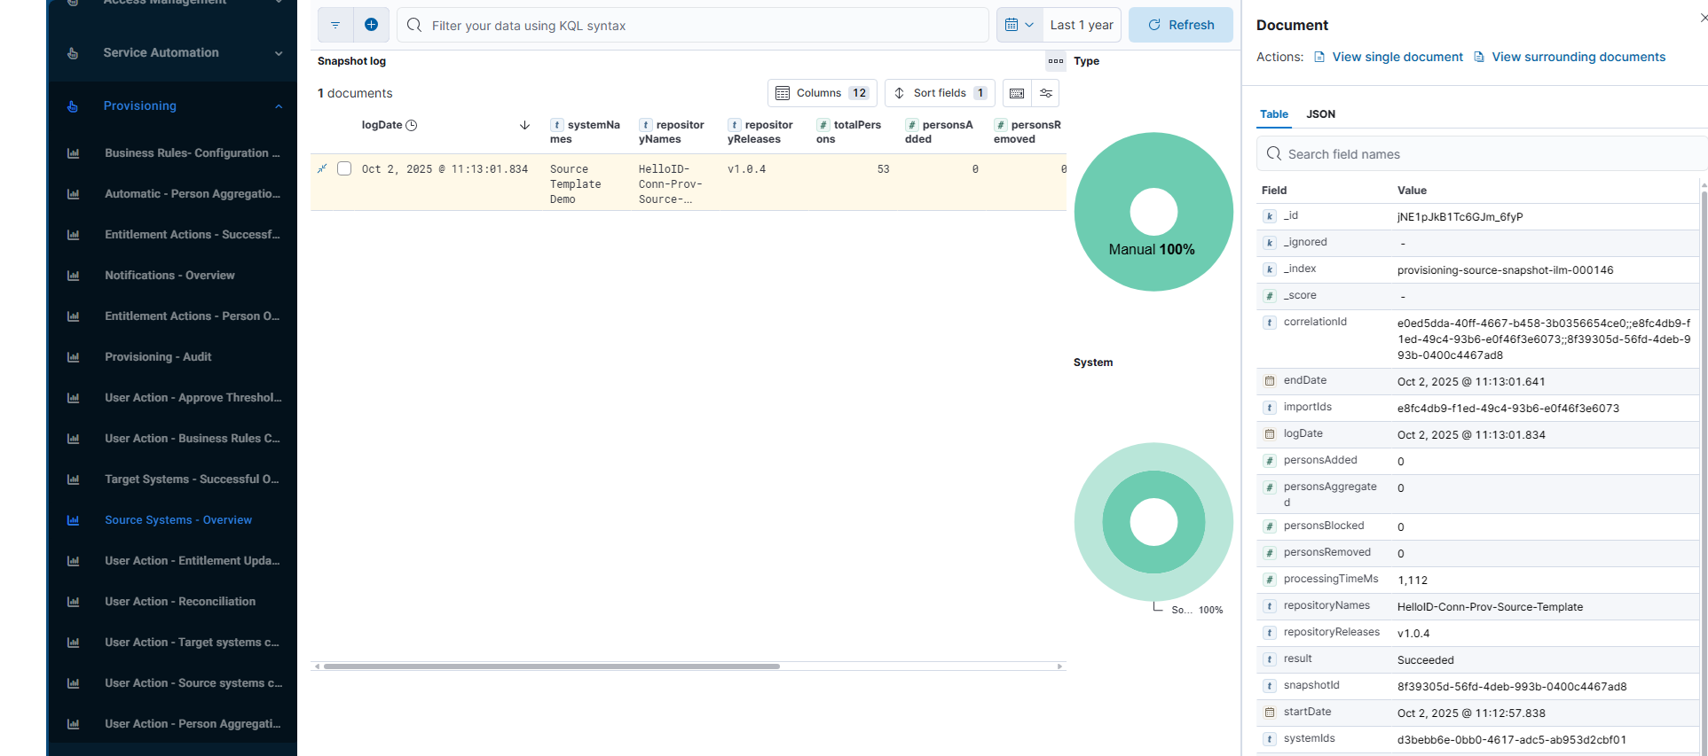Click the repositoryReleases column header
1708x756 pixels.
point(761,132)
